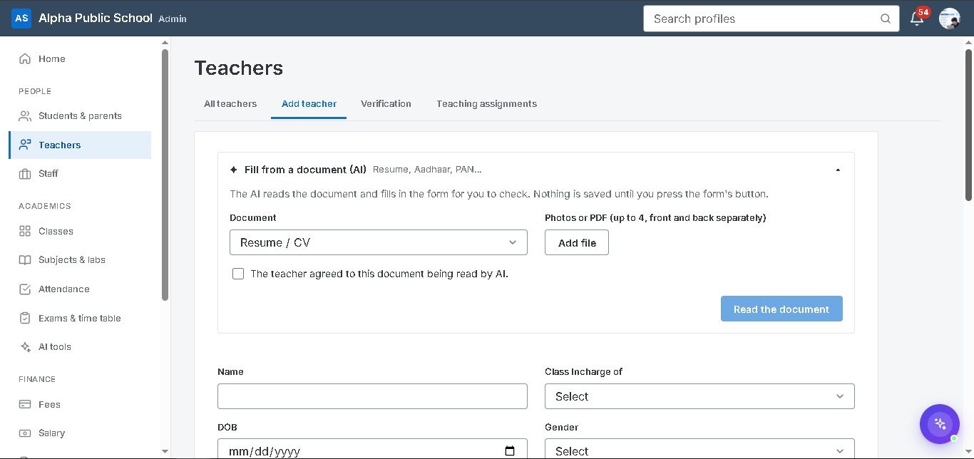Click the search magnifier icon
Image resolution: width=974 pixels, height=459 pixels.
tap(885, 19)
